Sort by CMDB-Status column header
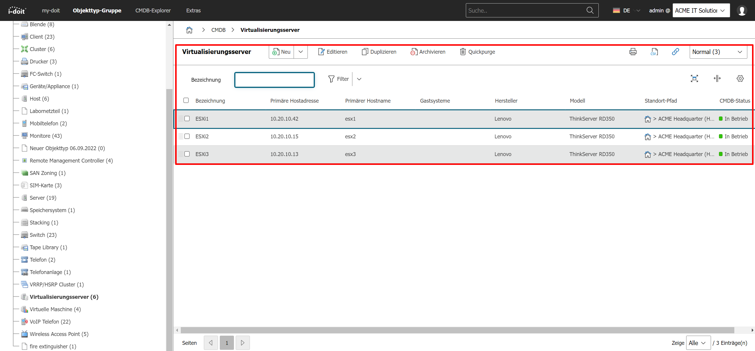 click(x=735, y=101)
